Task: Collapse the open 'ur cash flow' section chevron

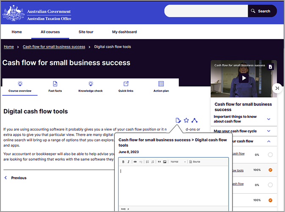Action: [269, 141]
